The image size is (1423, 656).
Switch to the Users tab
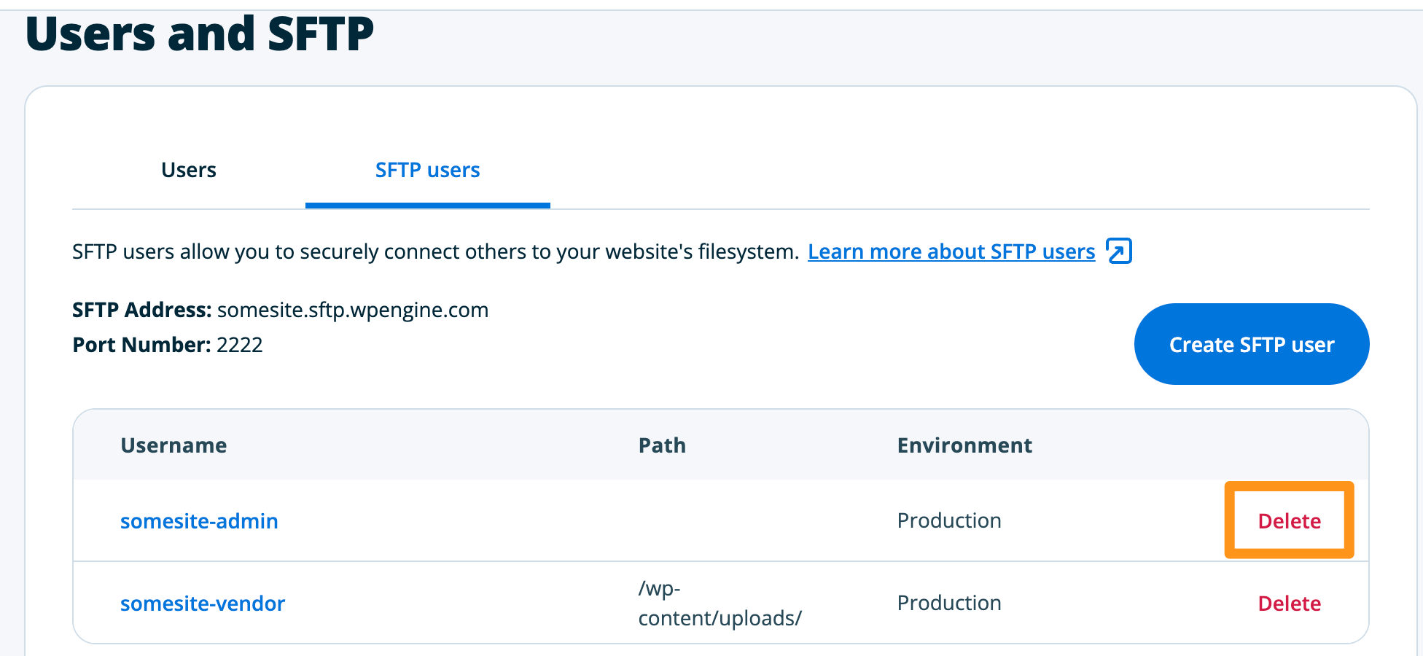[188, 171]
